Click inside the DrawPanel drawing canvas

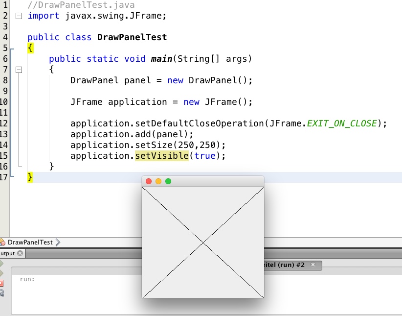[203, 242]
